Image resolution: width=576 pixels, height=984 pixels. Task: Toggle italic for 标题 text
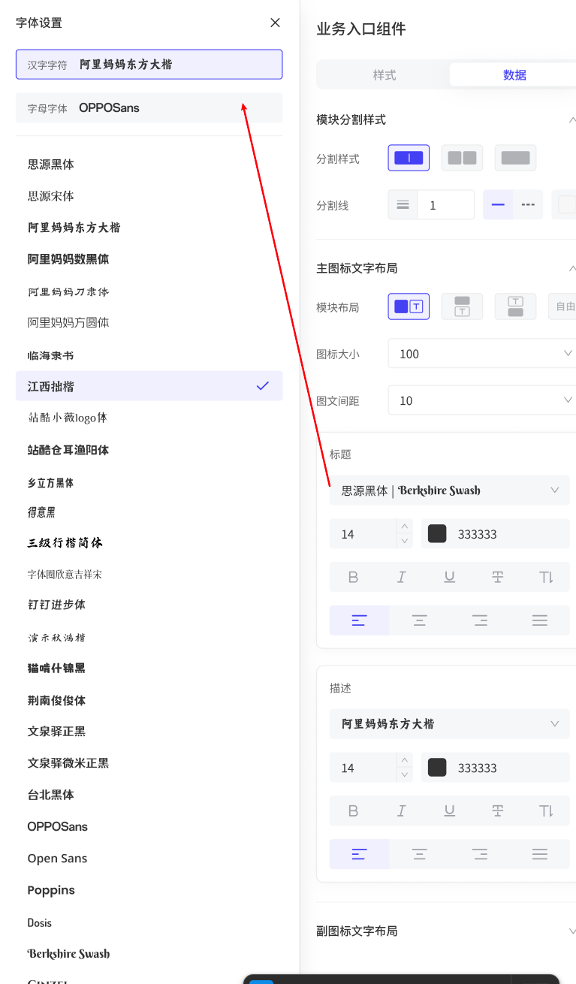pos(402,578)
